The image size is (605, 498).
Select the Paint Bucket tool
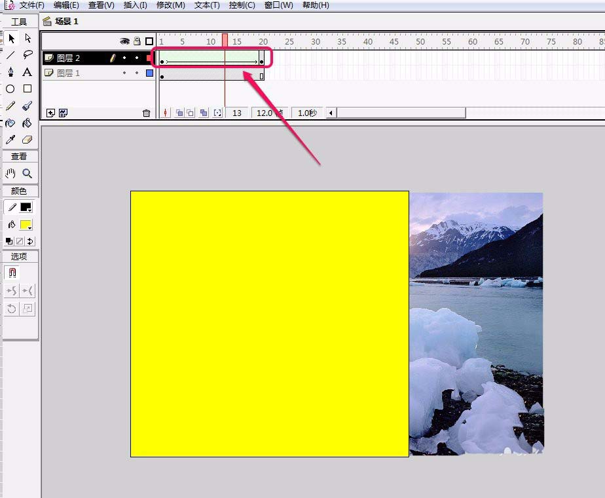27,123
